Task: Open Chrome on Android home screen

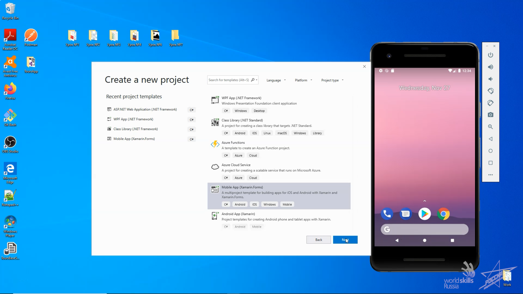Action: pos(443,214)
